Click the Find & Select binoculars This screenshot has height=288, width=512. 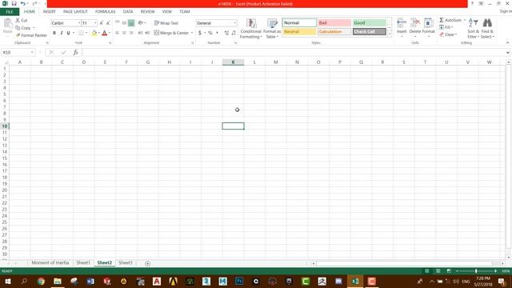click(x=487, y=23)
